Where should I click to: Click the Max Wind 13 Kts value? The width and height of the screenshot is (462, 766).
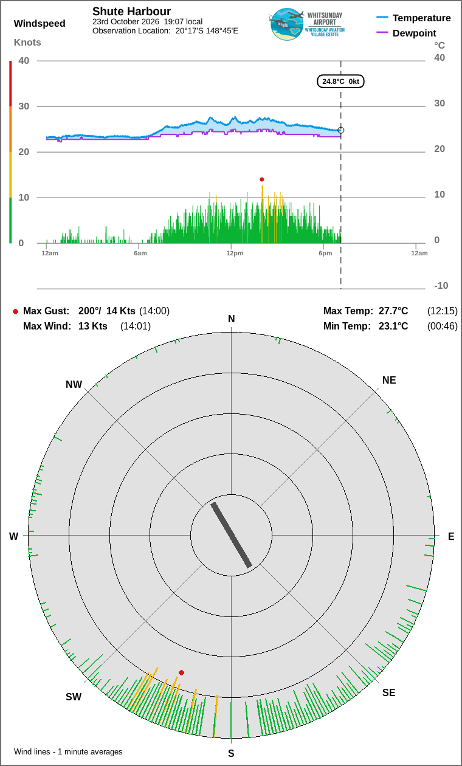(x=93, y=326)
